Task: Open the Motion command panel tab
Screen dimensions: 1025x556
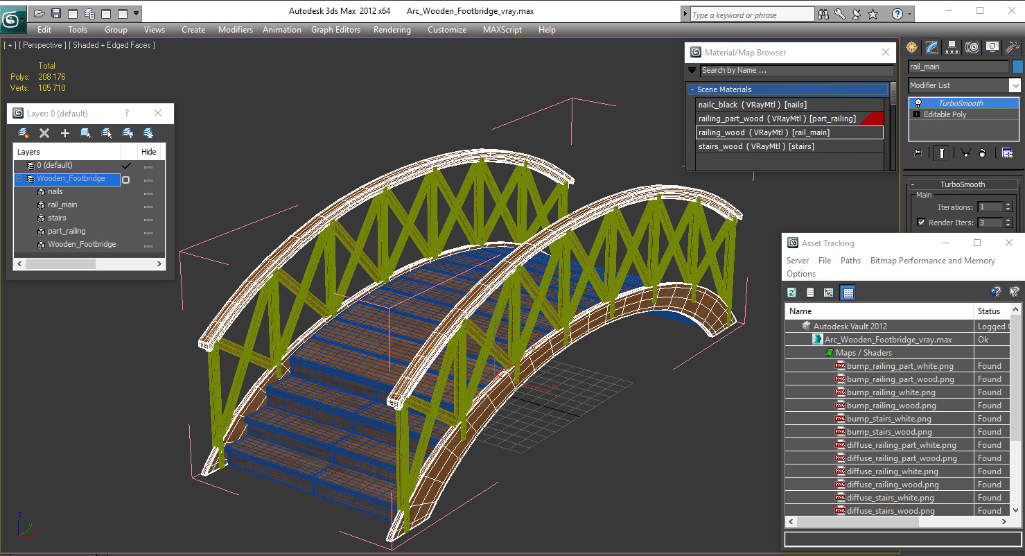Action: (x=972, y=47)
